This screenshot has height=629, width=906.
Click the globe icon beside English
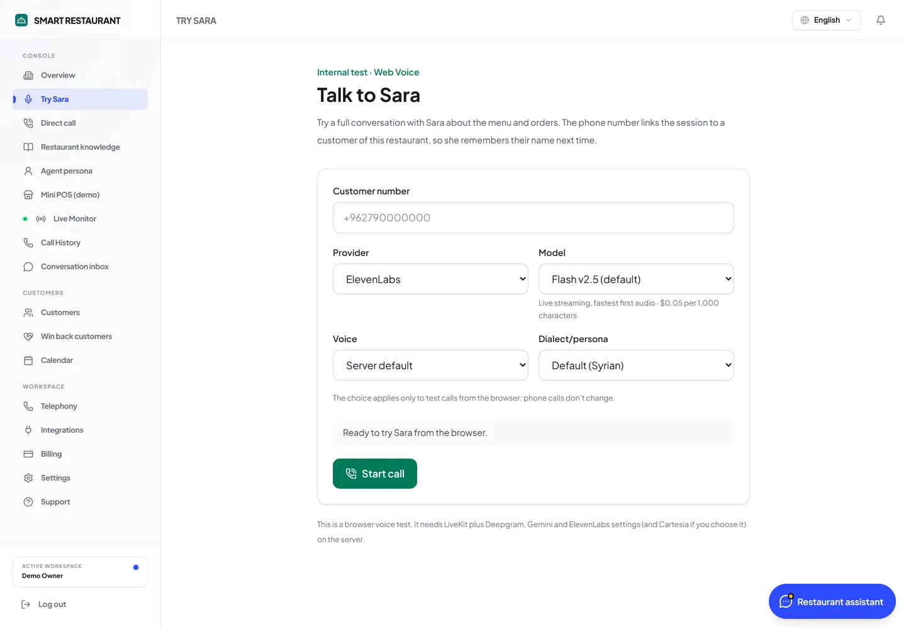pos(805,20)
